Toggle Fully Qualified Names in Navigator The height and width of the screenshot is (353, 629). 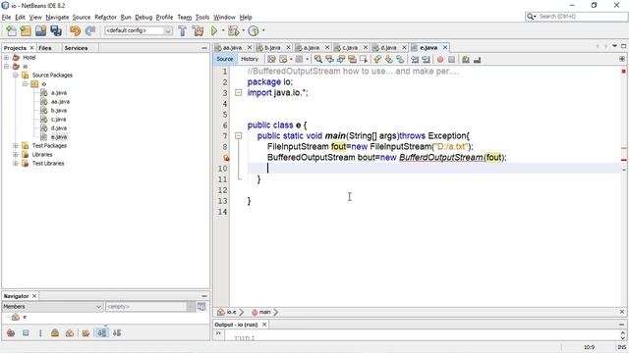click(x=86, y=333)
